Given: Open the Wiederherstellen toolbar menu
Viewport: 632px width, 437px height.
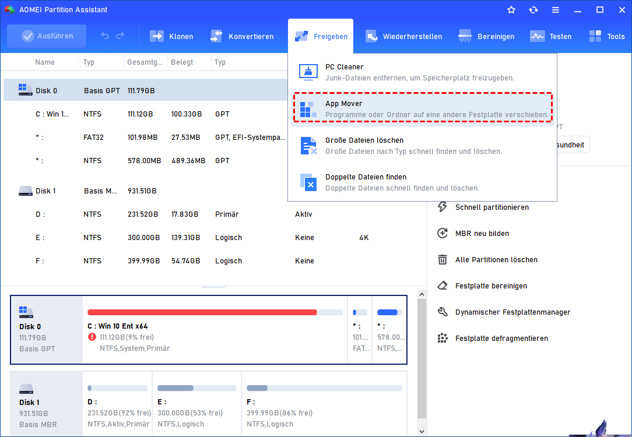Looking at the screenshot, I should [403, 36].
